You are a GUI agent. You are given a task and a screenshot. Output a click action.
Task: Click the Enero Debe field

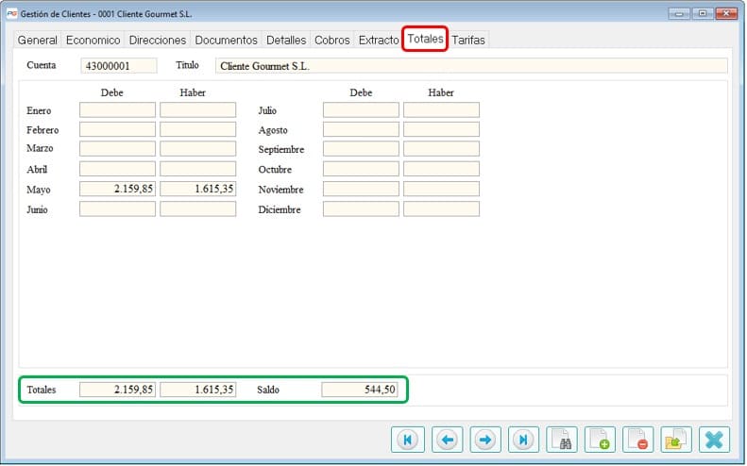pos(117,110)
